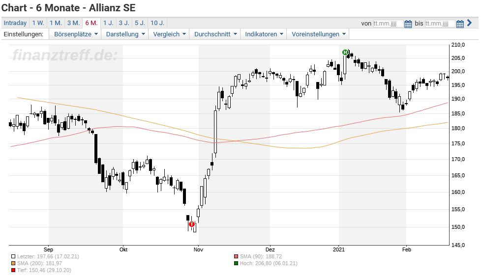This screenshot has height=276, width=482.
Task: Expand the Voreinstellungen dropdown
Action: 319,34
